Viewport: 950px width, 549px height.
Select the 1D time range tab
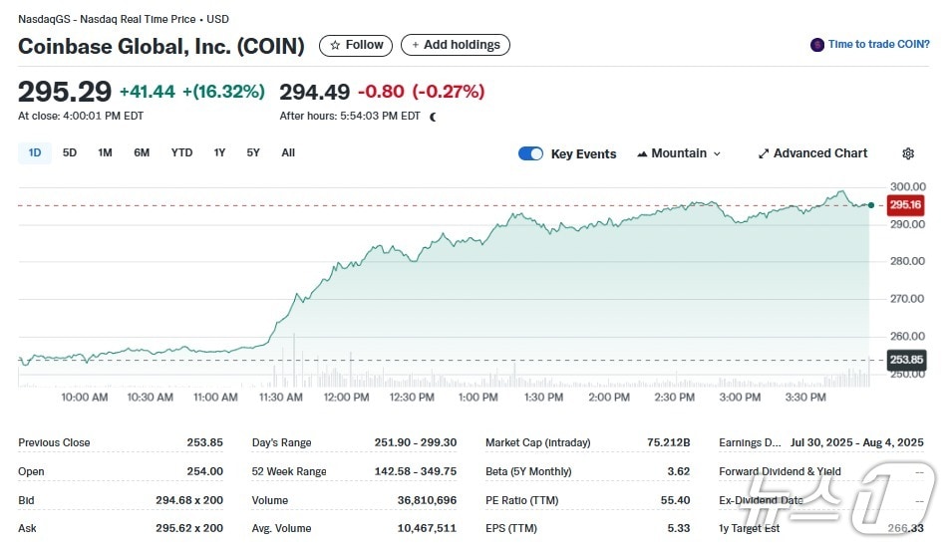pos(35,153)
